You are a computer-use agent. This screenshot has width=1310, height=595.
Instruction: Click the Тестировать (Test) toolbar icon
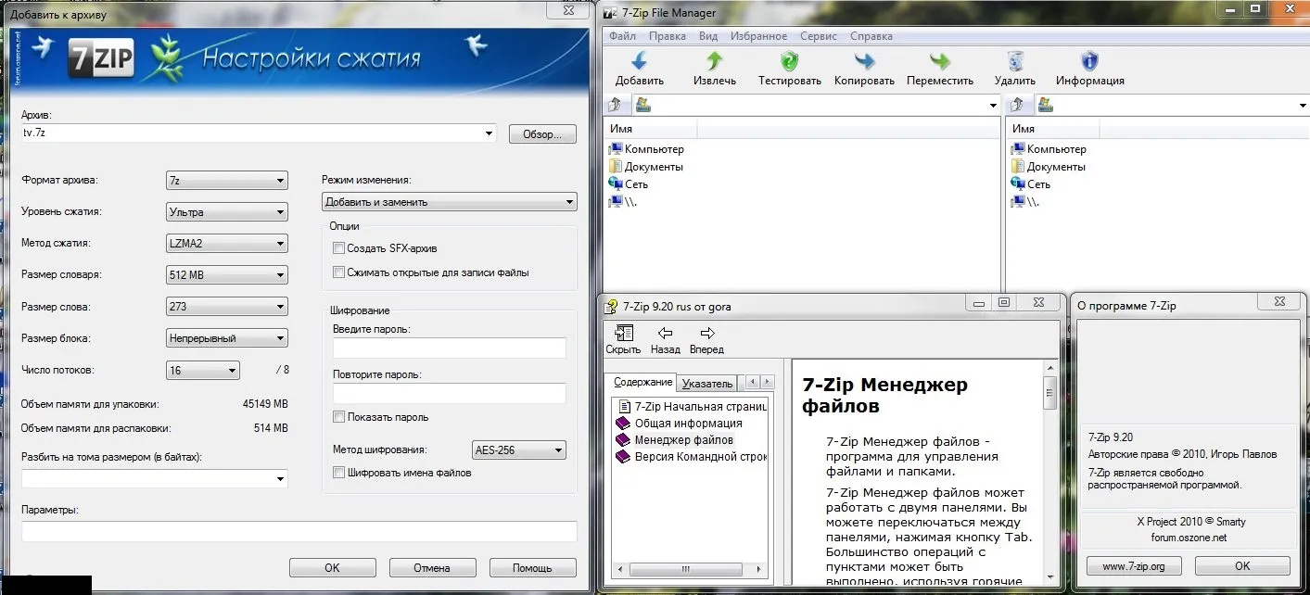click(789, 62)
